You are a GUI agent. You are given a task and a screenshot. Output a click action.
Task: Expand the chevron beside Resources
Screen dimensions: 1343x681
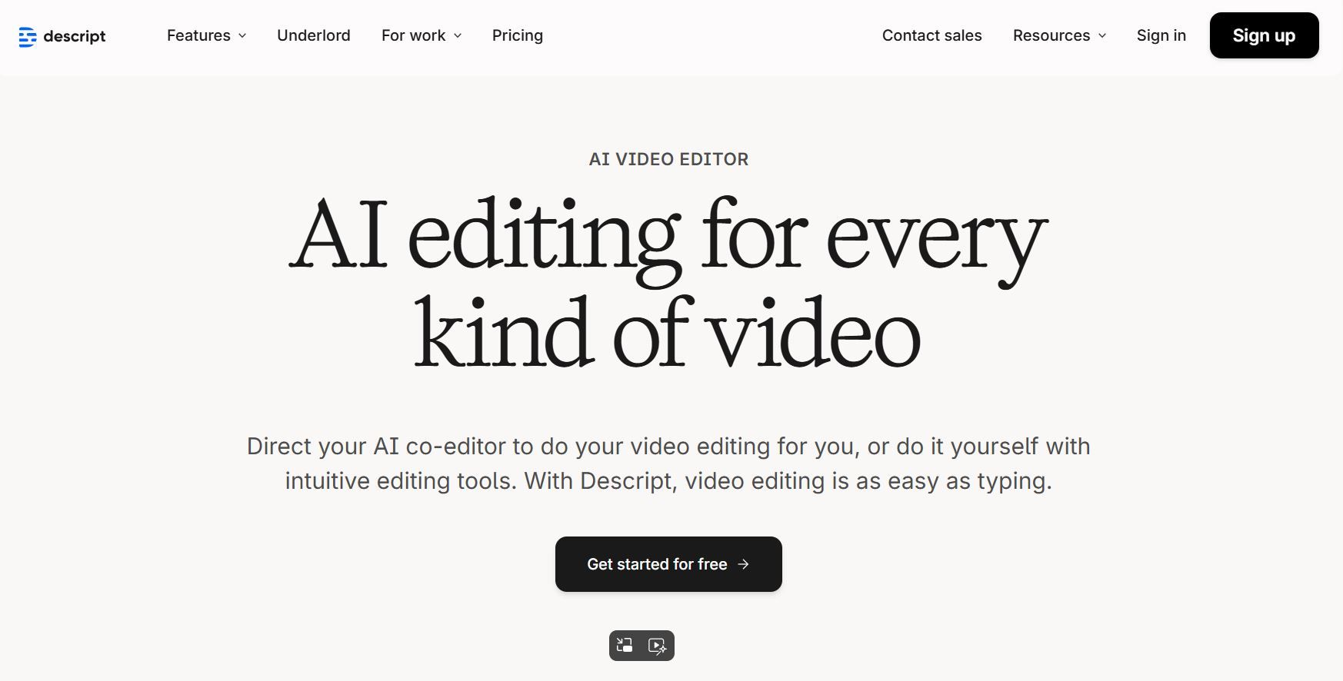pos(1102,36)
